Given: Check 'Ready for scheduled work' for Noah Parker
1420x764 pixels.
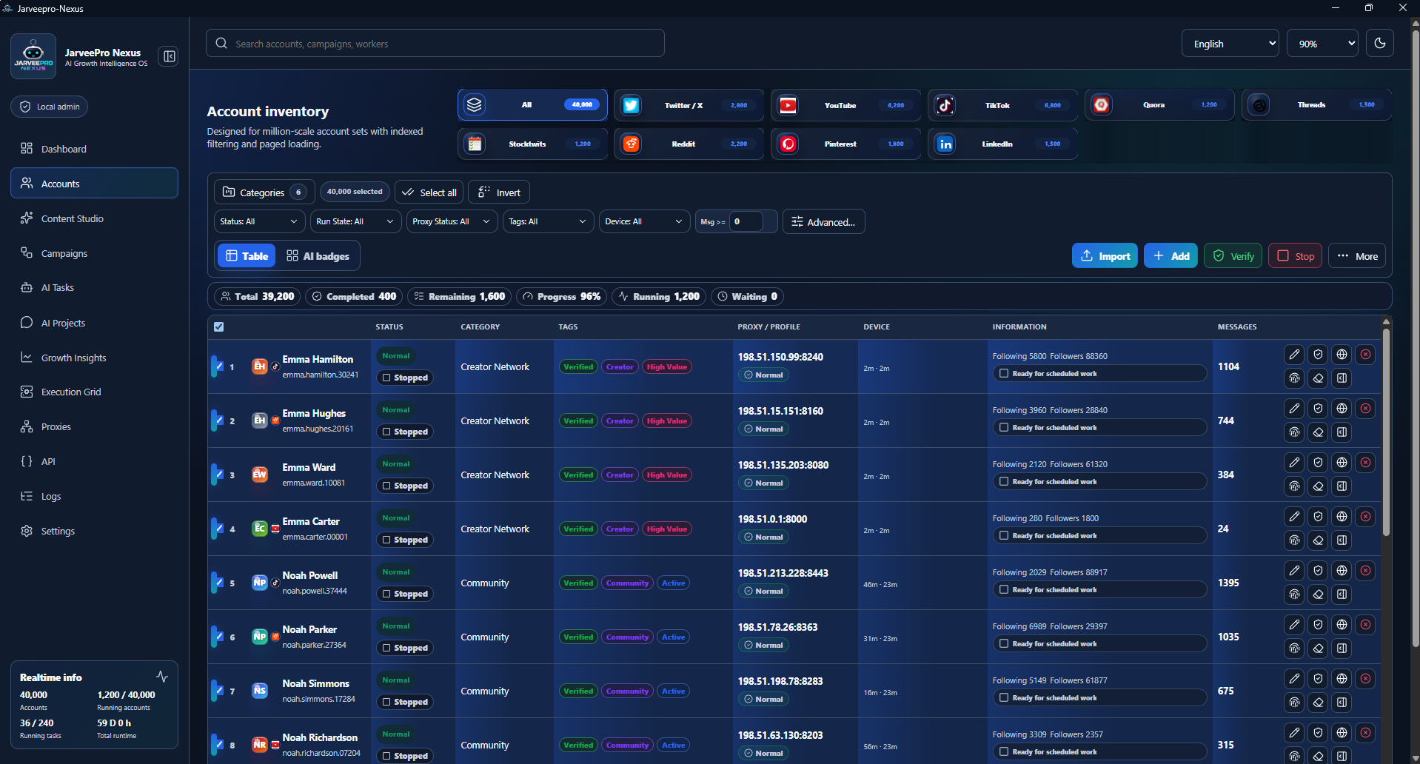Looking at the screenshot, I should tap(1004, 644).
